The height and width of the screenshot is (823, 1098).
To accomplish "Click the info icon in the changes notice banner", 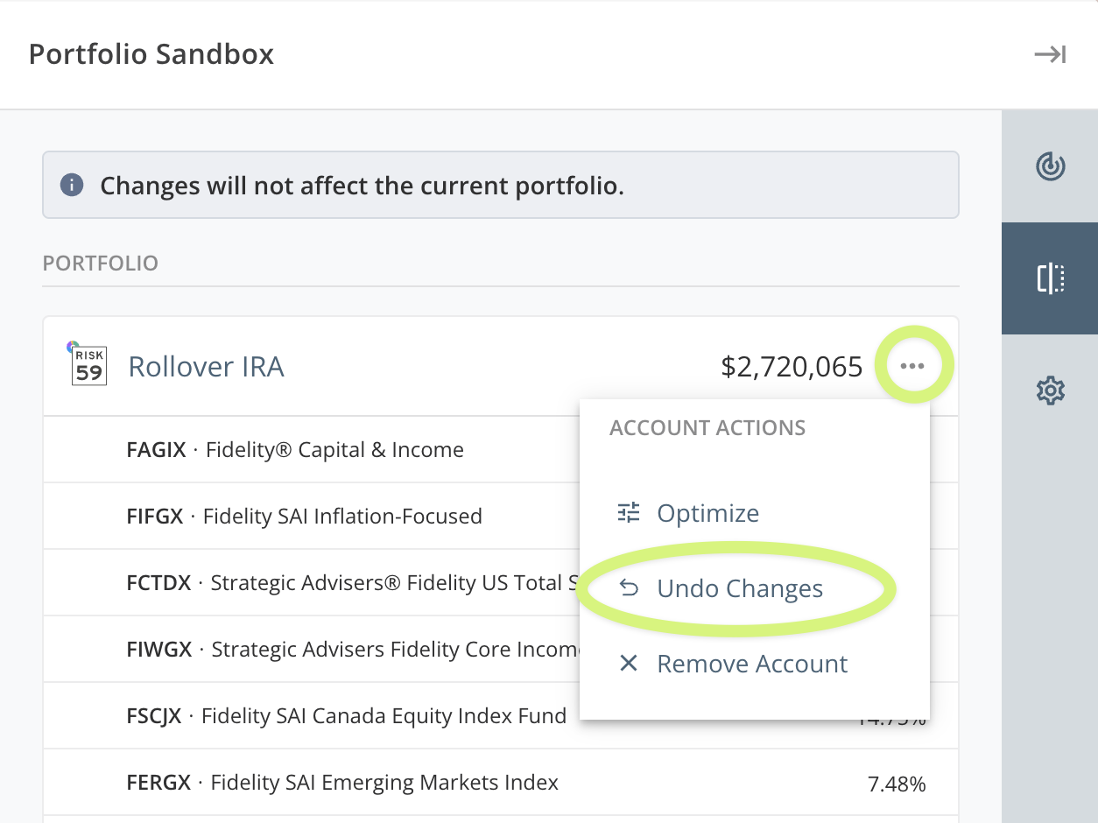I will pos(72,185).
